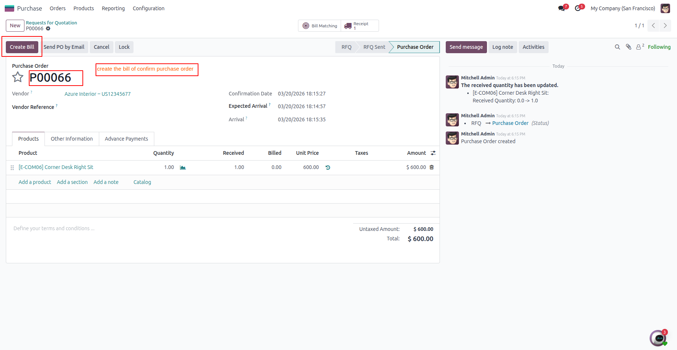The height and width of the screenshot is (350, 677).
Task: Delete the Corner Desk line trash icon
Action: 432,167
